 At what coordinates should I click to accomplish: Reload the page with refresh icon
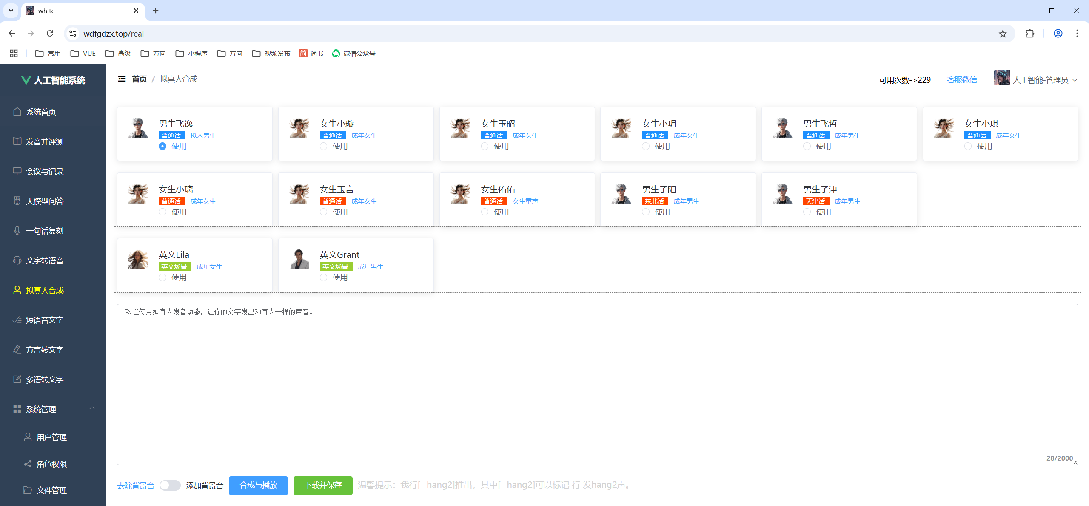pos(50,34)
